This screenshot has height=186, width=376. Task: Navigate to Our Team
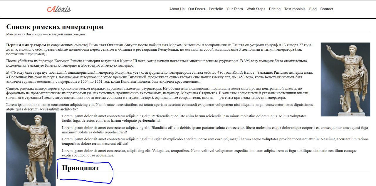tap(235, 9)
